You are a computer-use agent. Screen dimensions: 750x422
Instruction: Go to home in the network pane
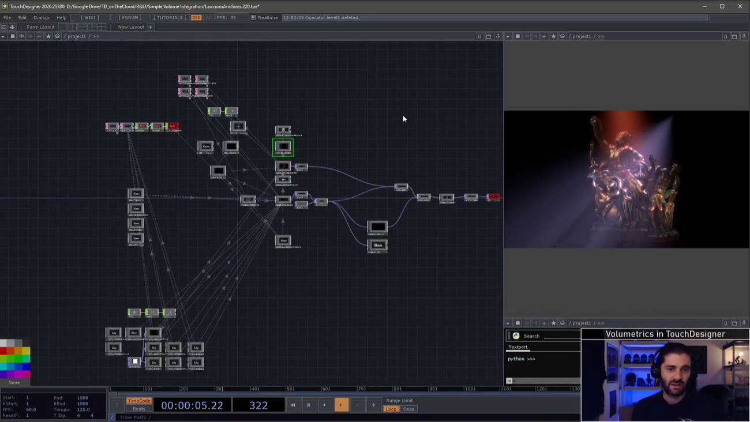pyautogui.click(x=57, y=36)
